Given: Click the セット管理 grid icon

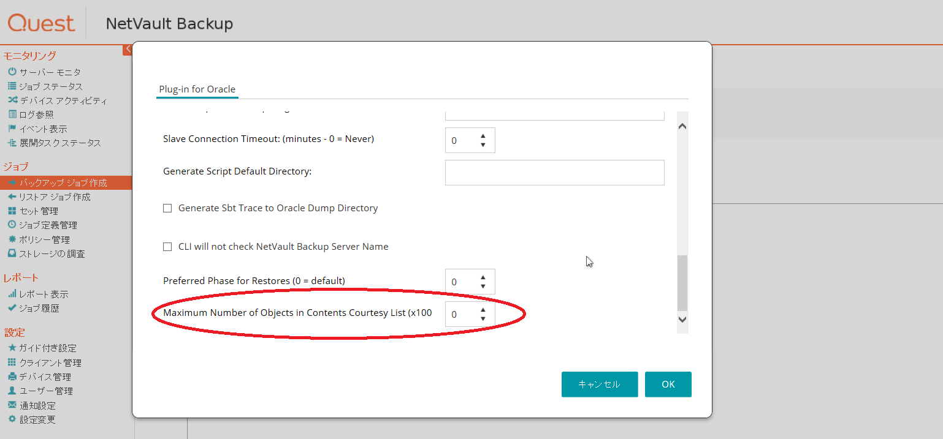Looking at the screenshot, I should [x=12, y=211].
